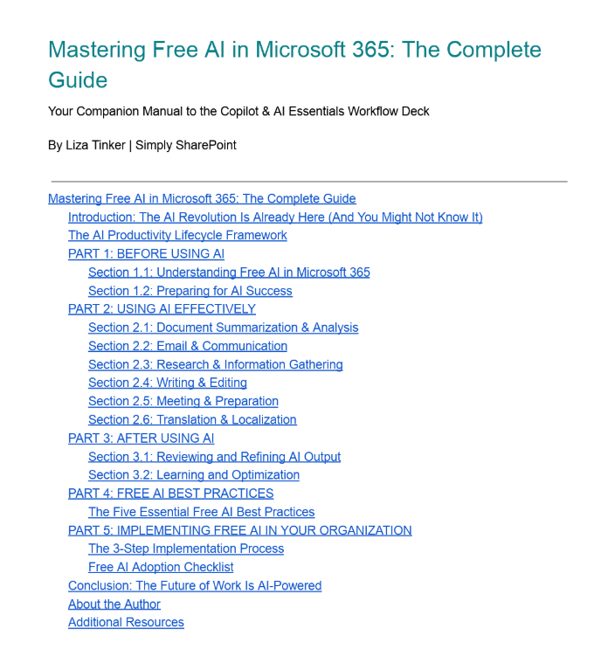The image size is (601, 663).
Task: Open Section 1.1 Understanding Free AI link
Action: coord(229,273)
